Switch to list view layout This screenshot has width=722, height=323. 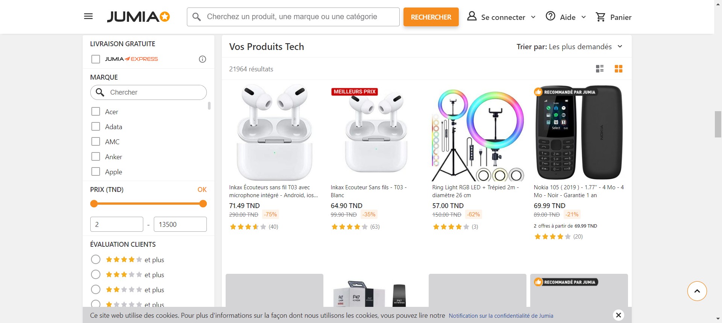pos(600,69)
